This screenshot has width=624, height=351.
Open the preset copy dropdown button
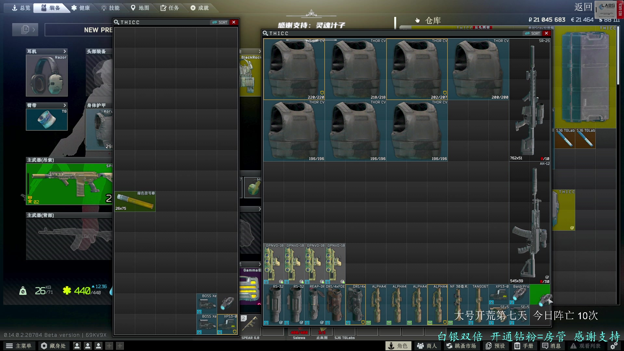(x=25, y=30)
